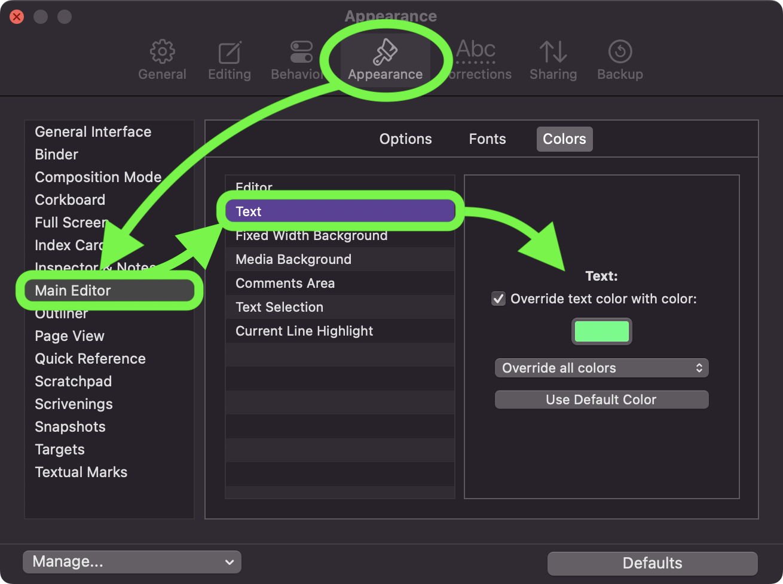
Task: Open the Editing preferences pencil icon
Action: pyautogui.click(x=230, y=53)
